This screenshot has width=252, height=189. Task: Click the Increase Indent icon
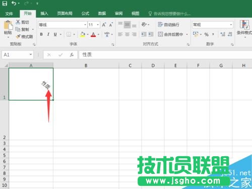pyautogui.click(x=151, y=34)
